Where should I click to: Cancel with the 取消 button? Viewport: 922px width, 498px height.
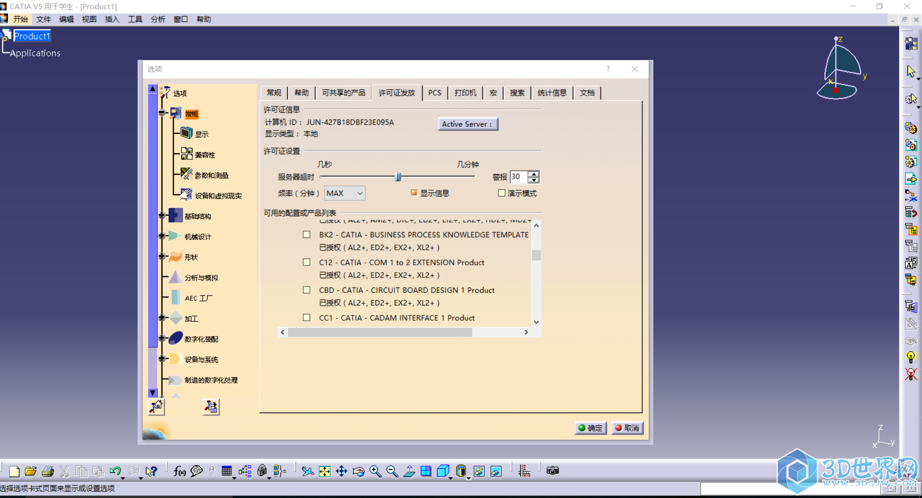click(x=628, y=428)
